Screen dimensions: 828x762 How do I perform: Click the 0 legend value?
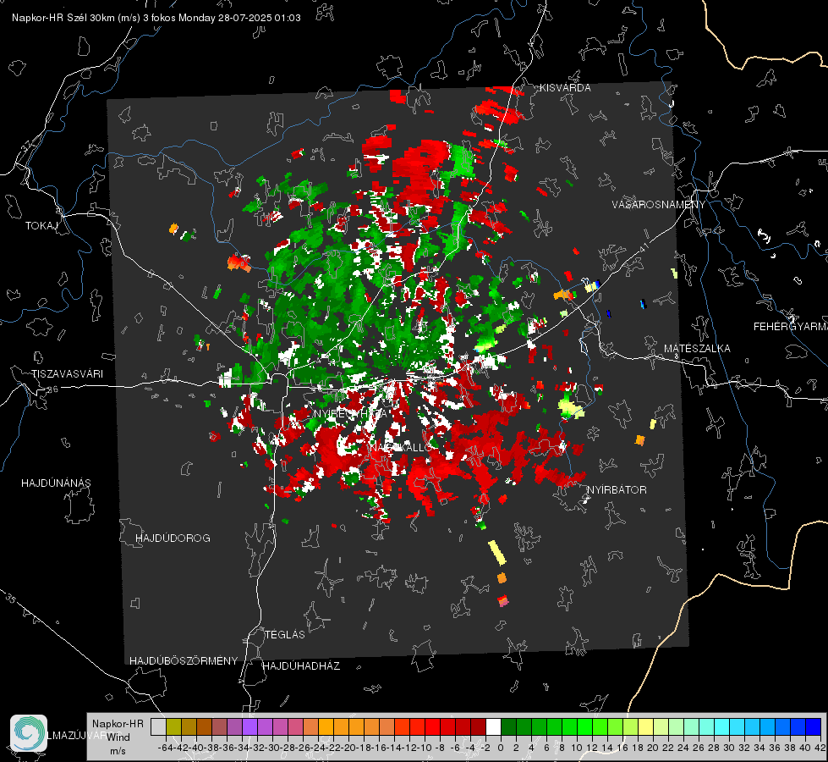pos(501,748)
